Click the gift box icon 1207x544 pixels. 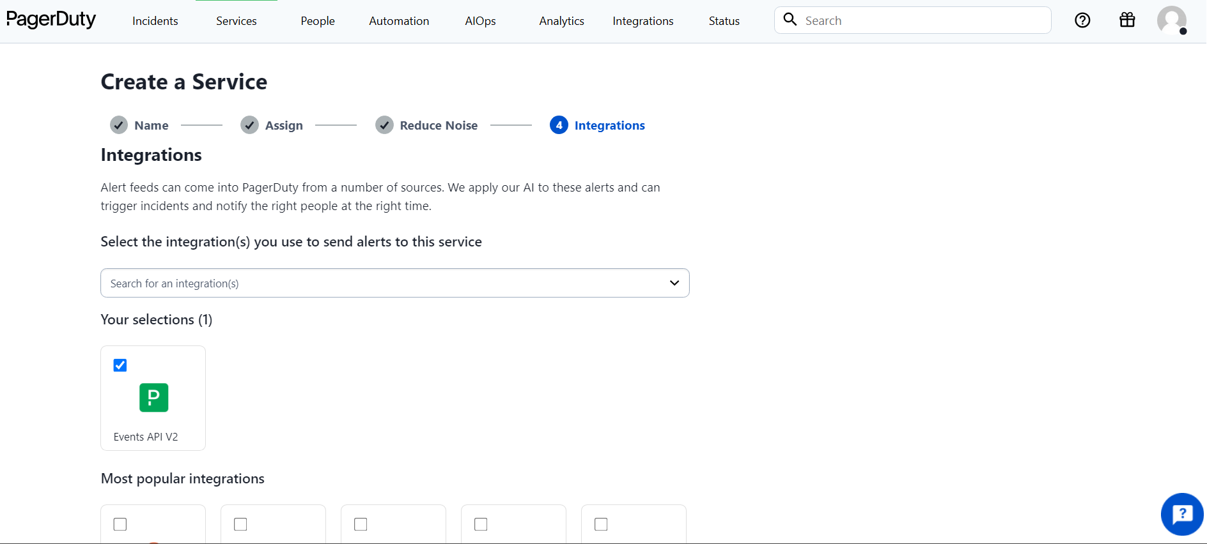[1127, 20]
